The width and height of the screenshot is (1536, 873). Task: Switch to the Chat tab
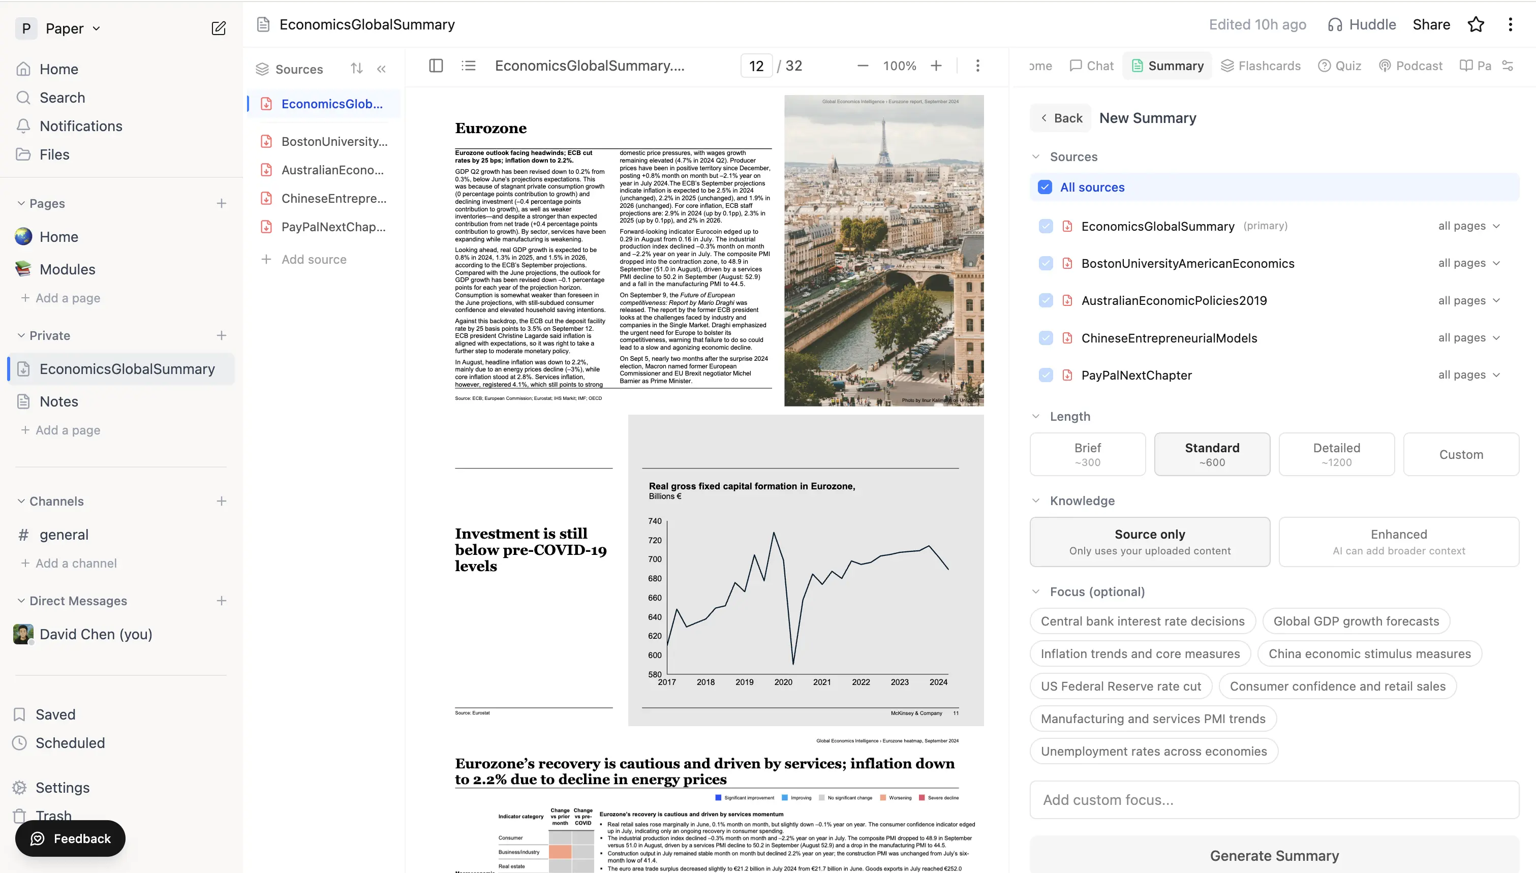click(x=1091, y=66)
